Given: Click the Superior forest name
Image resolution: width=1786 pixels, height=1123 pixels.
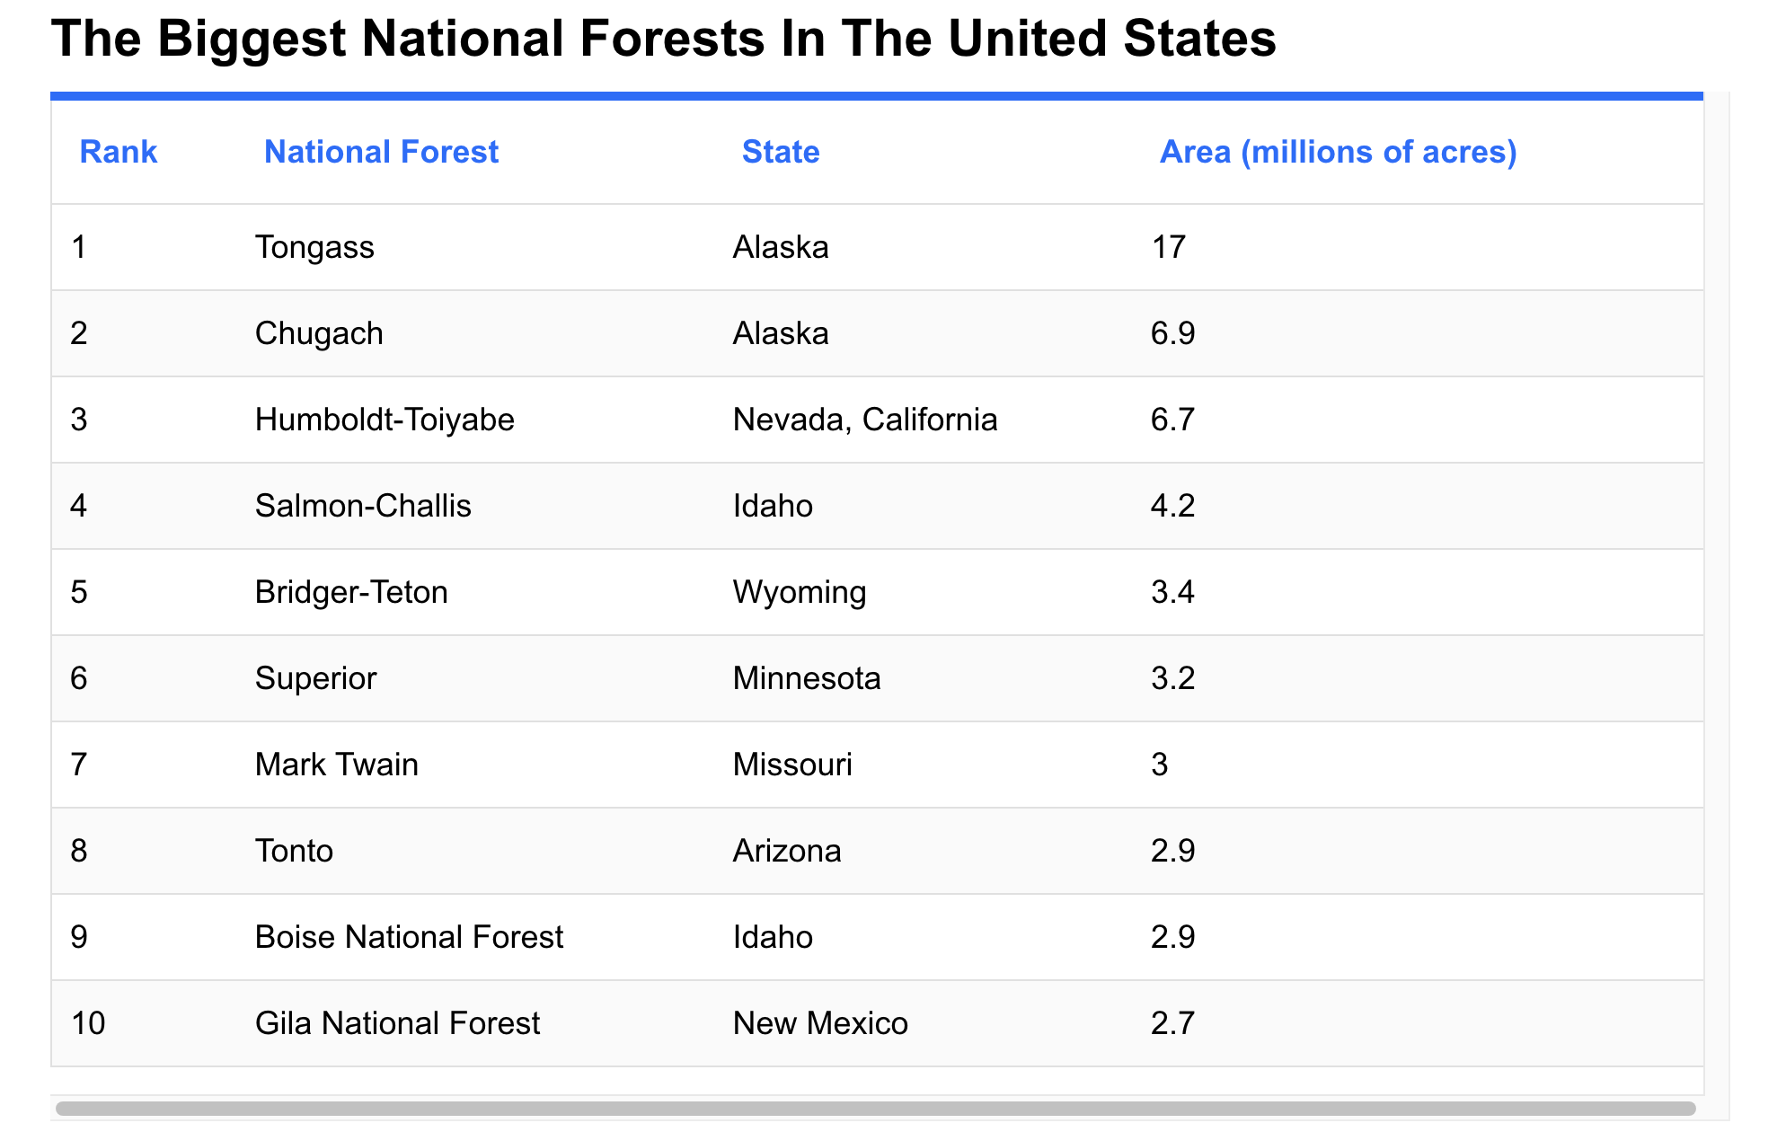Looking at the screenshot, I should pos(315,678).
